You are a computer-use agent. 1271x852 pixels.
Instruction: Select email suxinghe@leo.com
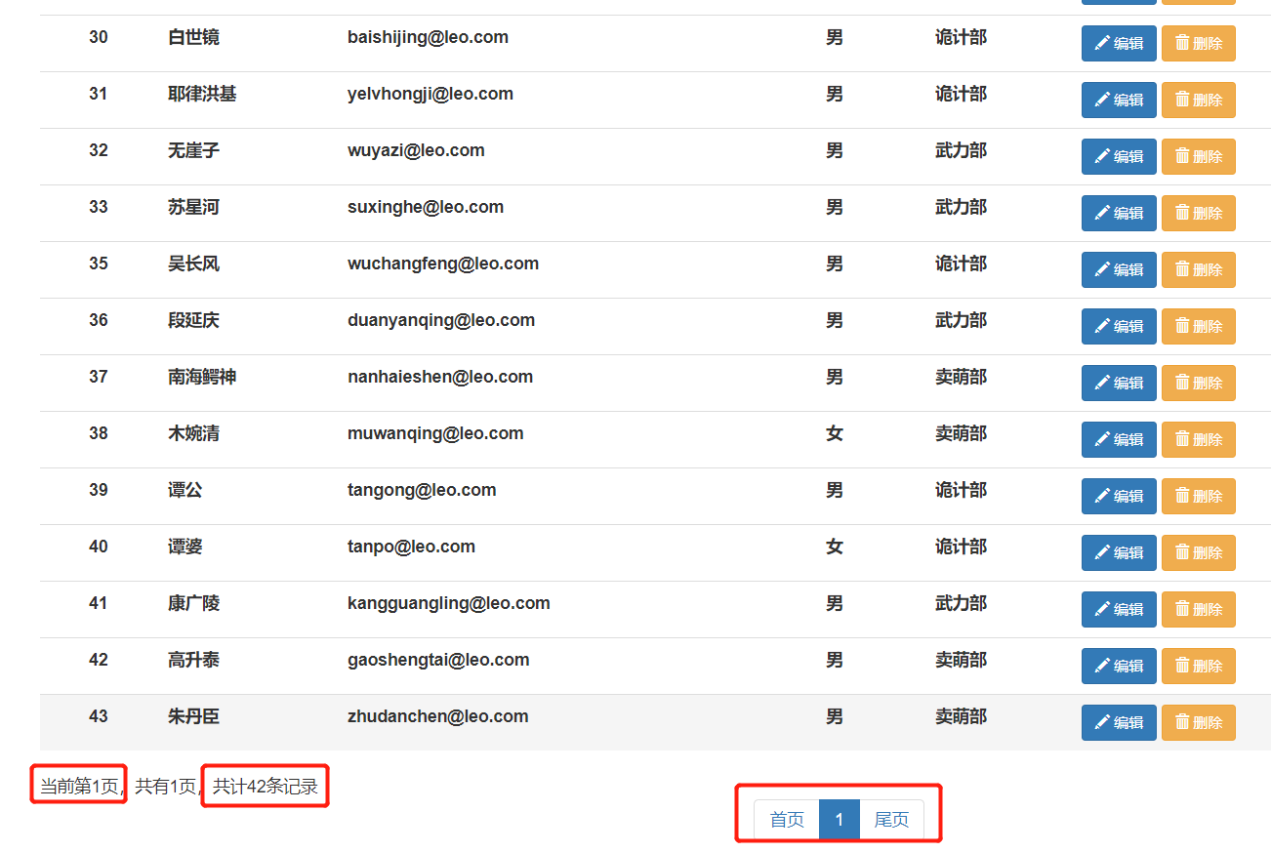[426, 207]
